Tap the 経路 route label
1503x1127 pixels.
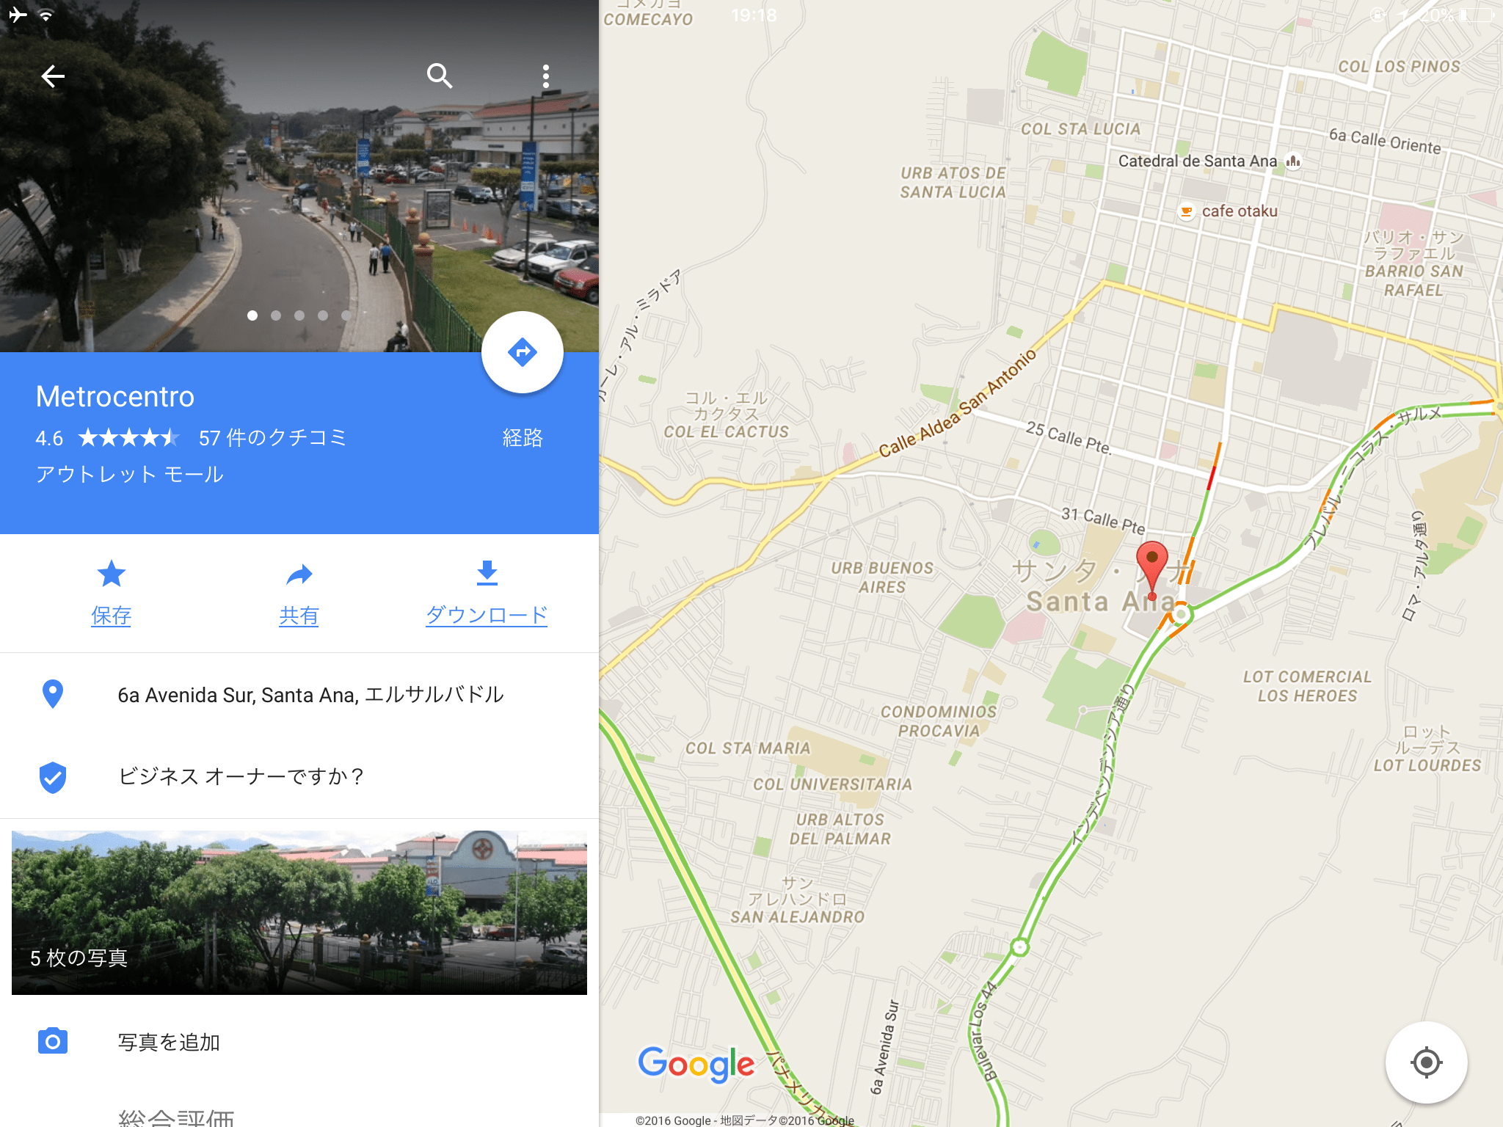(x=523, y=438)
